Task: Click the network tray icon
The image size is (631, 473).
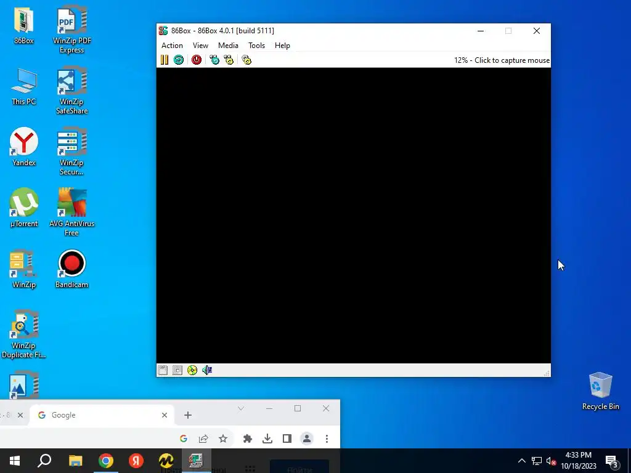Action: 537,461
